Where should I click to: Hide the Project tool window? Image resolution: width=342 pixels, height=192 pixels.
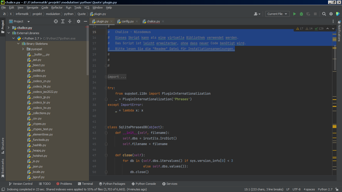85,21
